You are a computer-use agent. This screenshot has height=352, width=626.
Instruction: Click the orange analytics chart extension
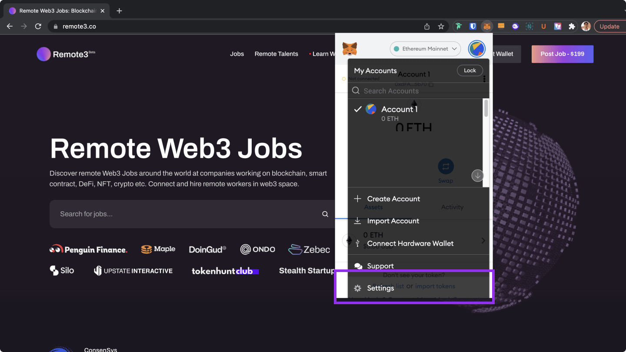tap(501, 26)
